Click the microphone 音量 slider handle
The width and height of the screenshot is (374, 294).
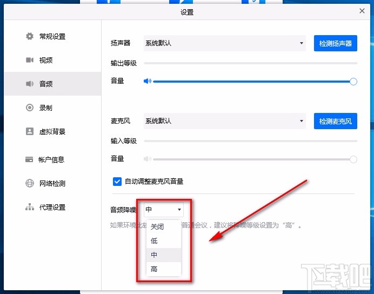coord(353,159)
